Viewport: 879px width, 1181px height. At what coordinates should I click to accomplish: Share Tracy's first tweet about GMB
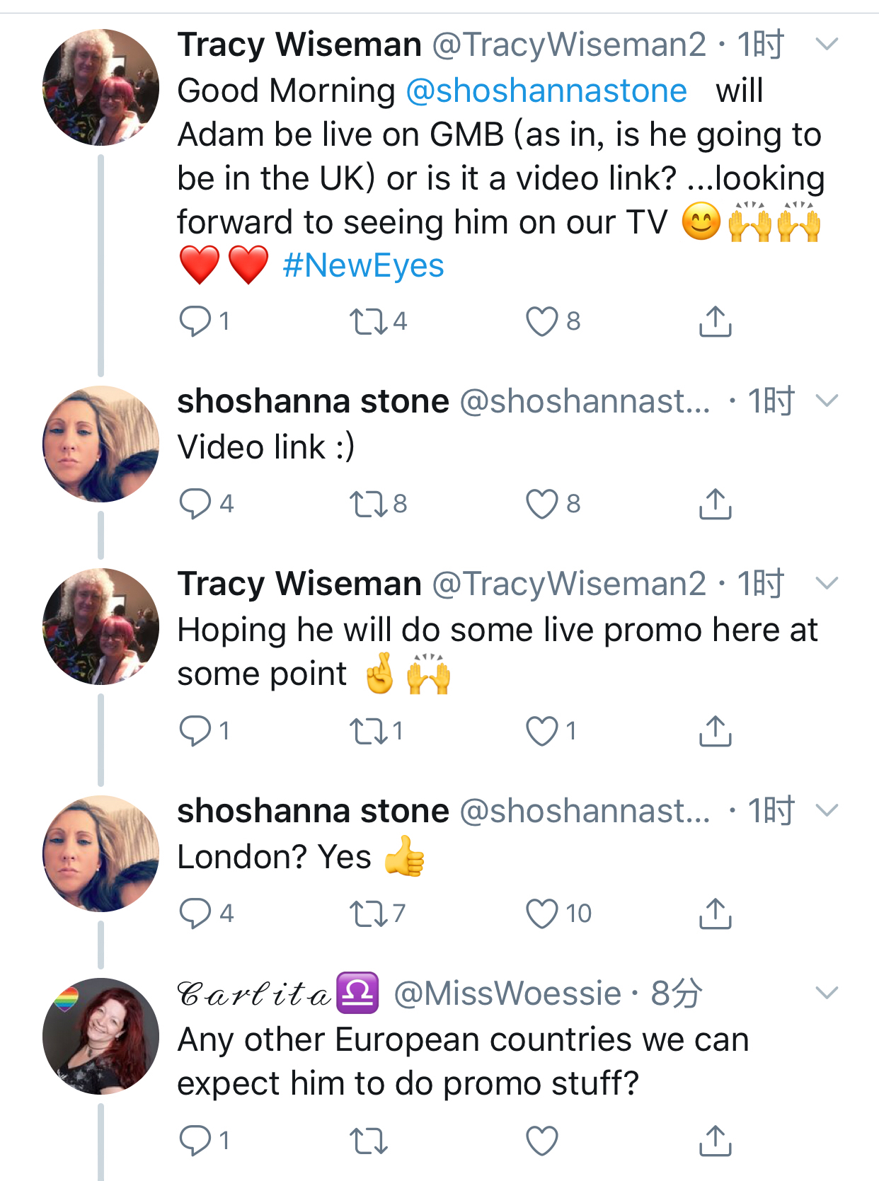point(715,322)
